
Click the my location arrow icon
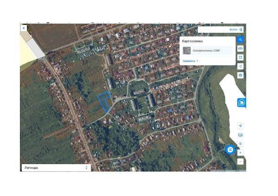click(x=240, y=126)
